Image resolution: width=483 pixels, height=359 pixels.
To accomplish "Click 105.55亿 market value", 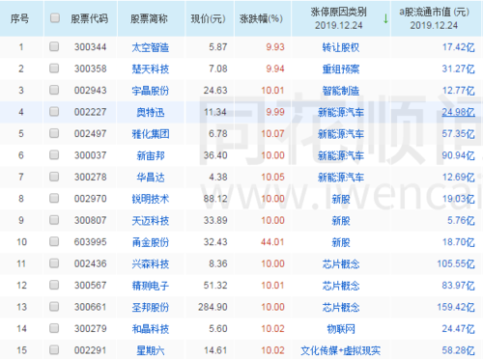I will (x=456, y=264).
